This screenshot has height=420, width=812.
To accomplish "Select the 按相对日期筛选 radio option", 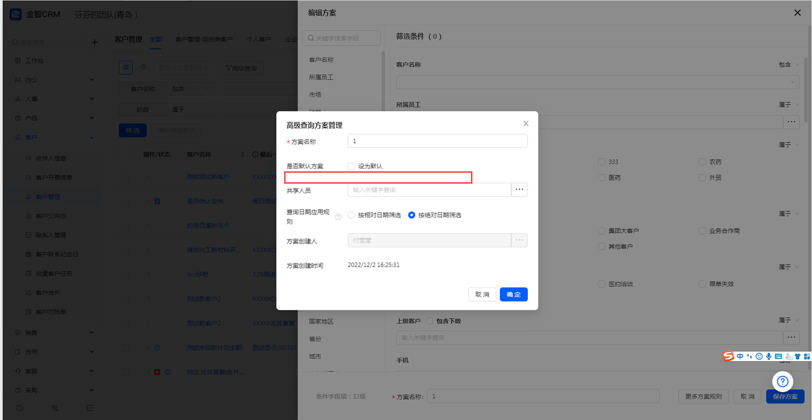I will coord(351,215).
